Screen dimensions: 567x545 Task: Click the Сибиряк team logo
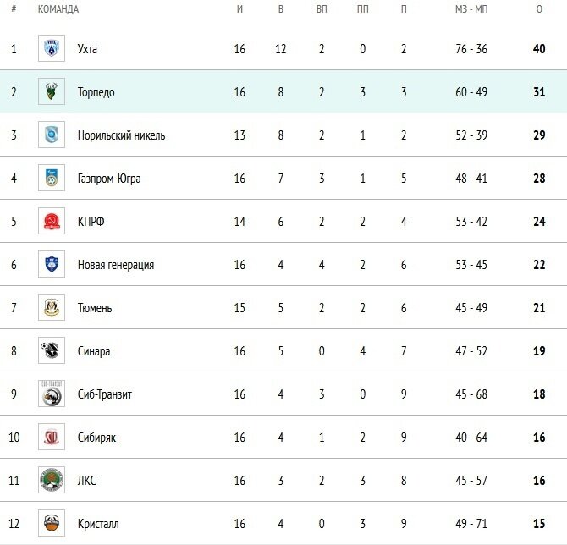click(51, 438)
